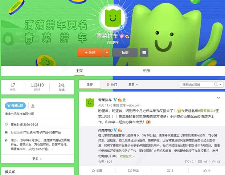The height and width of the screenshot is (175, 225).
Task: Switch to the 相册 tab
Action: tap(146, 71)
